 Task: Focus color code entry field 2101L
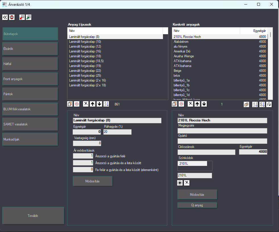[195, 176]
